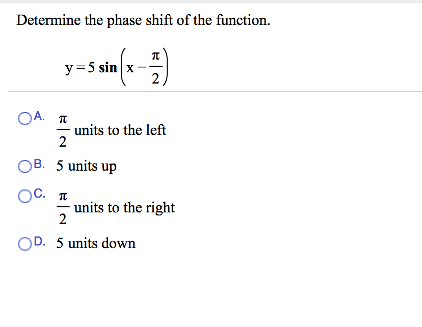Choose answer 'π/2 units to the left'
The height and width of the screenshot is (327, 422).
(x=24, y=118)
